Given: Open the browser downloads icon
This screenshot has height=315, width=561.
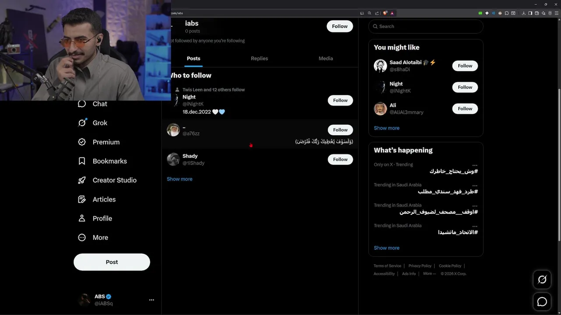Looking at the screenshot, I should point(523,13).
